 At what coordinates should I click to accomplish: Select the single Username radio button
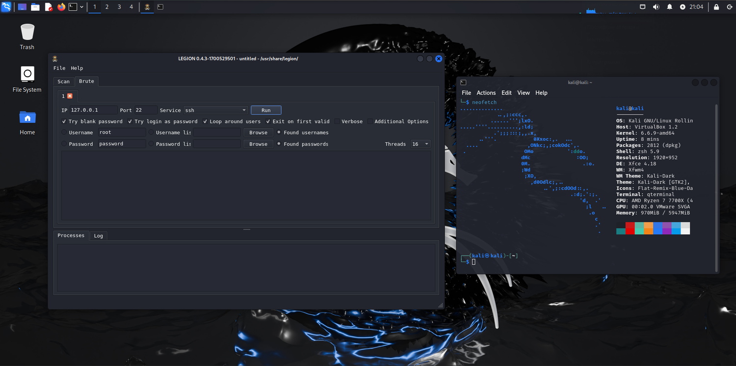click(x=64, y=132)
